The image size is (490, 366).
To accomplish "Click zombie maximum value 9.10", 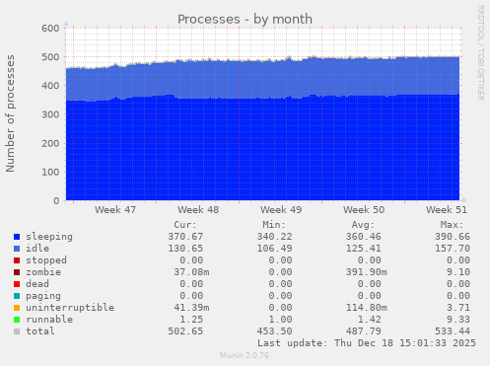I will click(458, 272).
